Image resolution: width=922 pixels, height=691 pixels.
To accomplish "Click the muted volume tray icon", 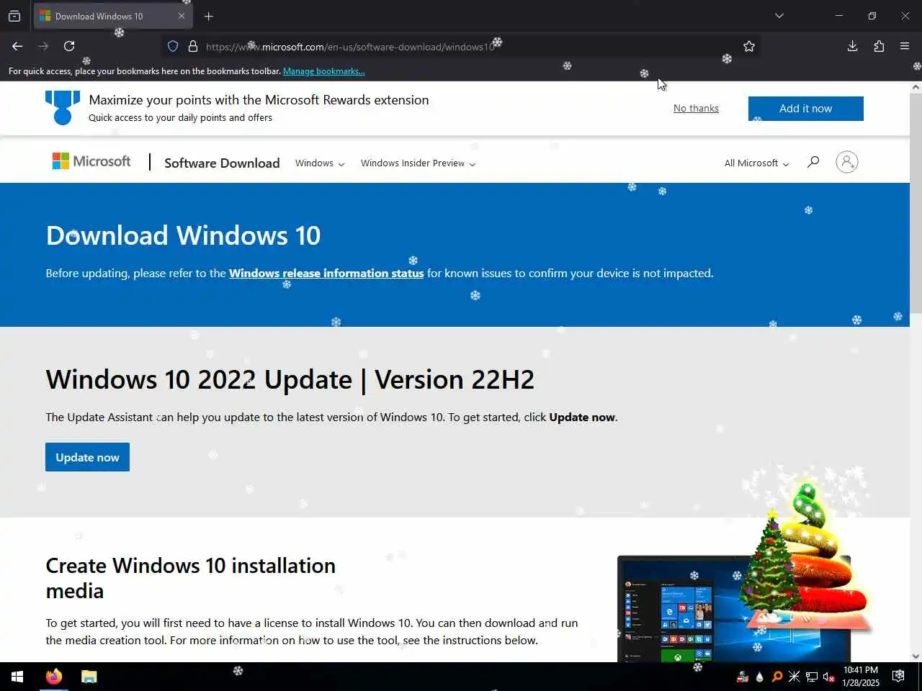I will (x=828, y=677).
